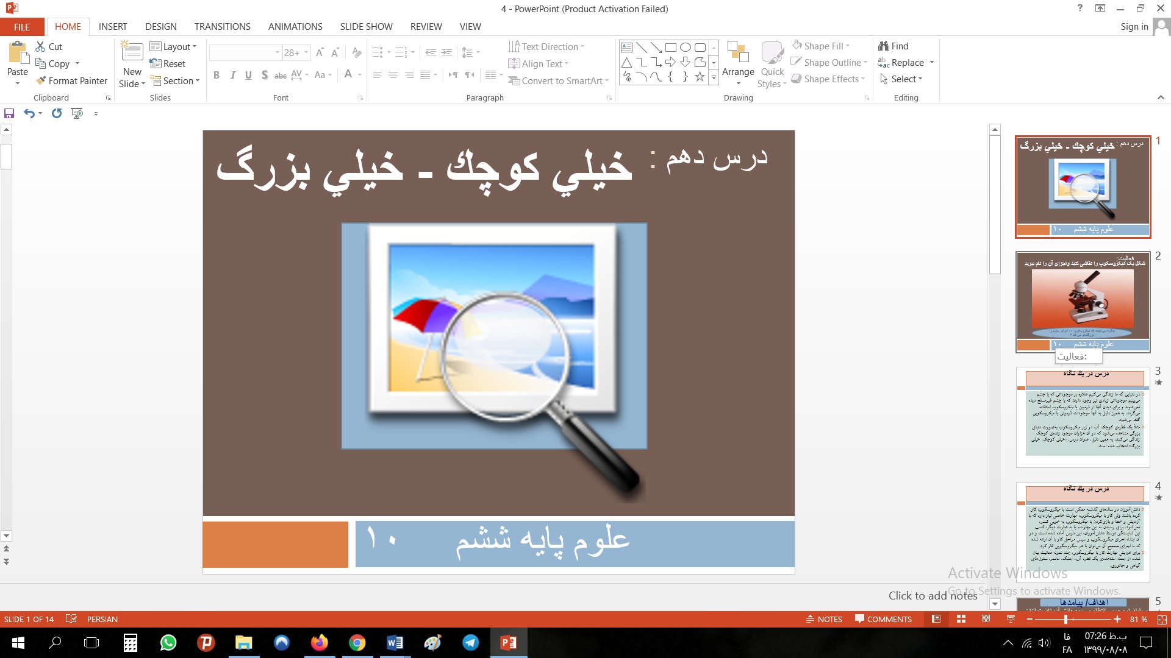Viewport: 1171px width, 658px height.
Task: Click the Find binoculars icon
Action: pos(883,46)
